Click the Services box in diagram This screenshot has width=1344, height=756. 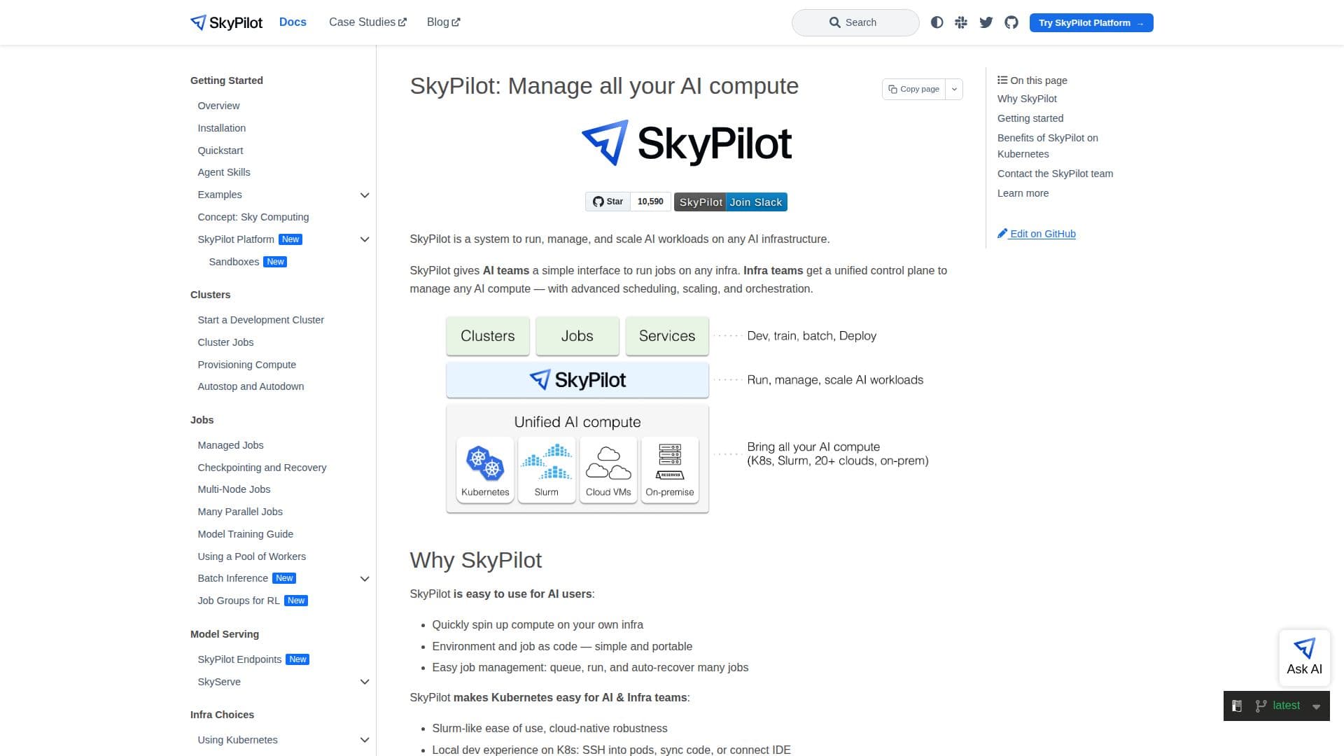(666, 336)
